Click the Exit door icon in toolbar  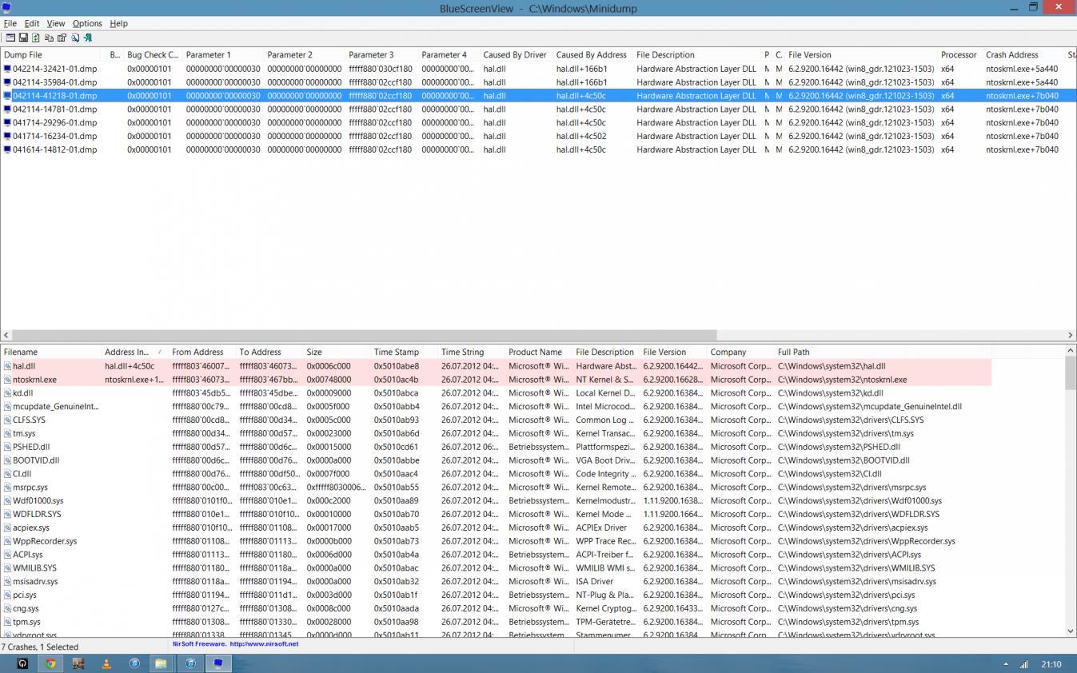[88, 38]
